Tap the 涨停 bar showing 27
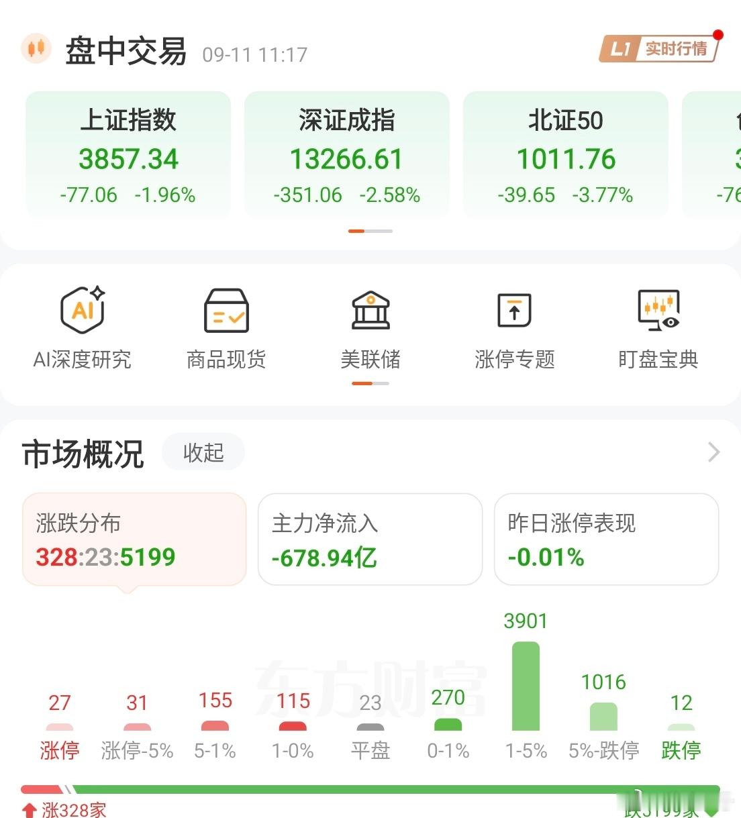The image size is (741, 818). pyautogui.click(x=60, y=727)
